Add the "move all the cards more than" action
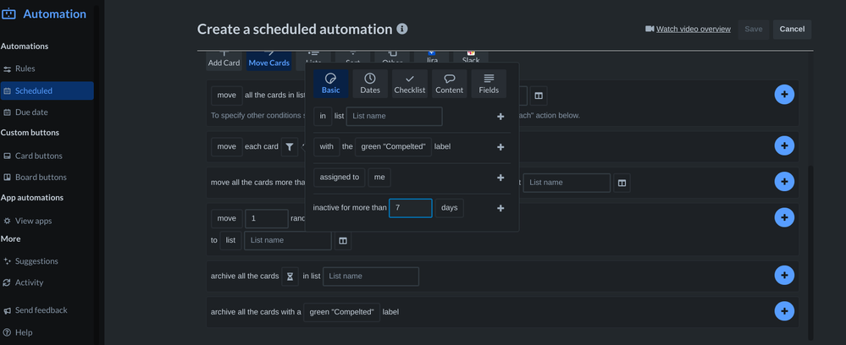 click(x=784, y=181)
